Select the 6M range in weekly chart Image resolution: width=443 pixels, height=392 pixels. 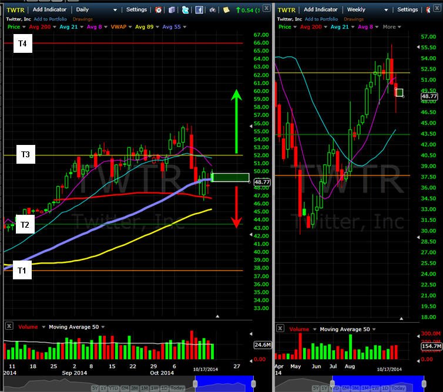pos(346,388)
